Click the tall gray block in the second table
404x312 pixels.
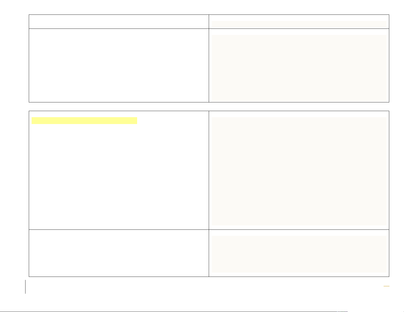[299, 171]
